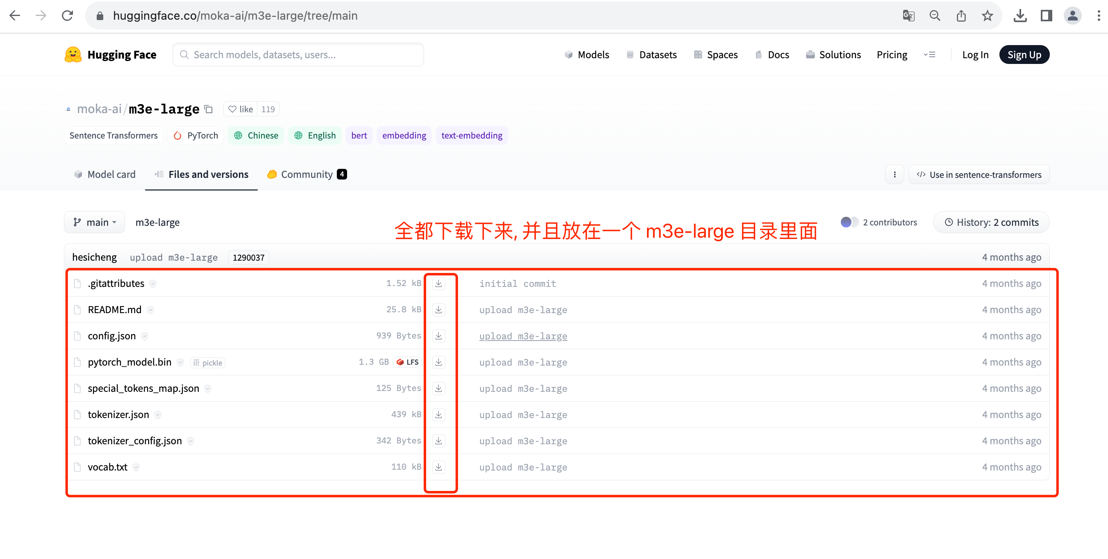
Task: Click the pickle badge on pytorch_model.bin
Action: point(208,363)
